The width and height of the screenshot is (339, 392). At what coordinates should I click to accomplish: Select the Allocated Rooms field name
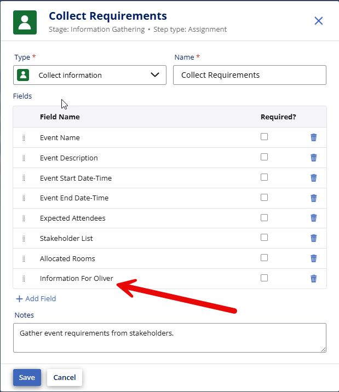click(x=67, y=258)
